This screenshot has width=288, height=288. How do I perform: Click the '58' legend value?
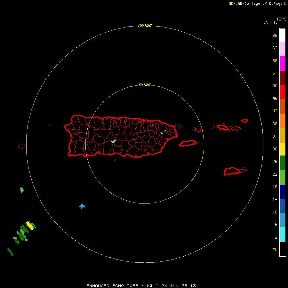click(x=275, y=60)
